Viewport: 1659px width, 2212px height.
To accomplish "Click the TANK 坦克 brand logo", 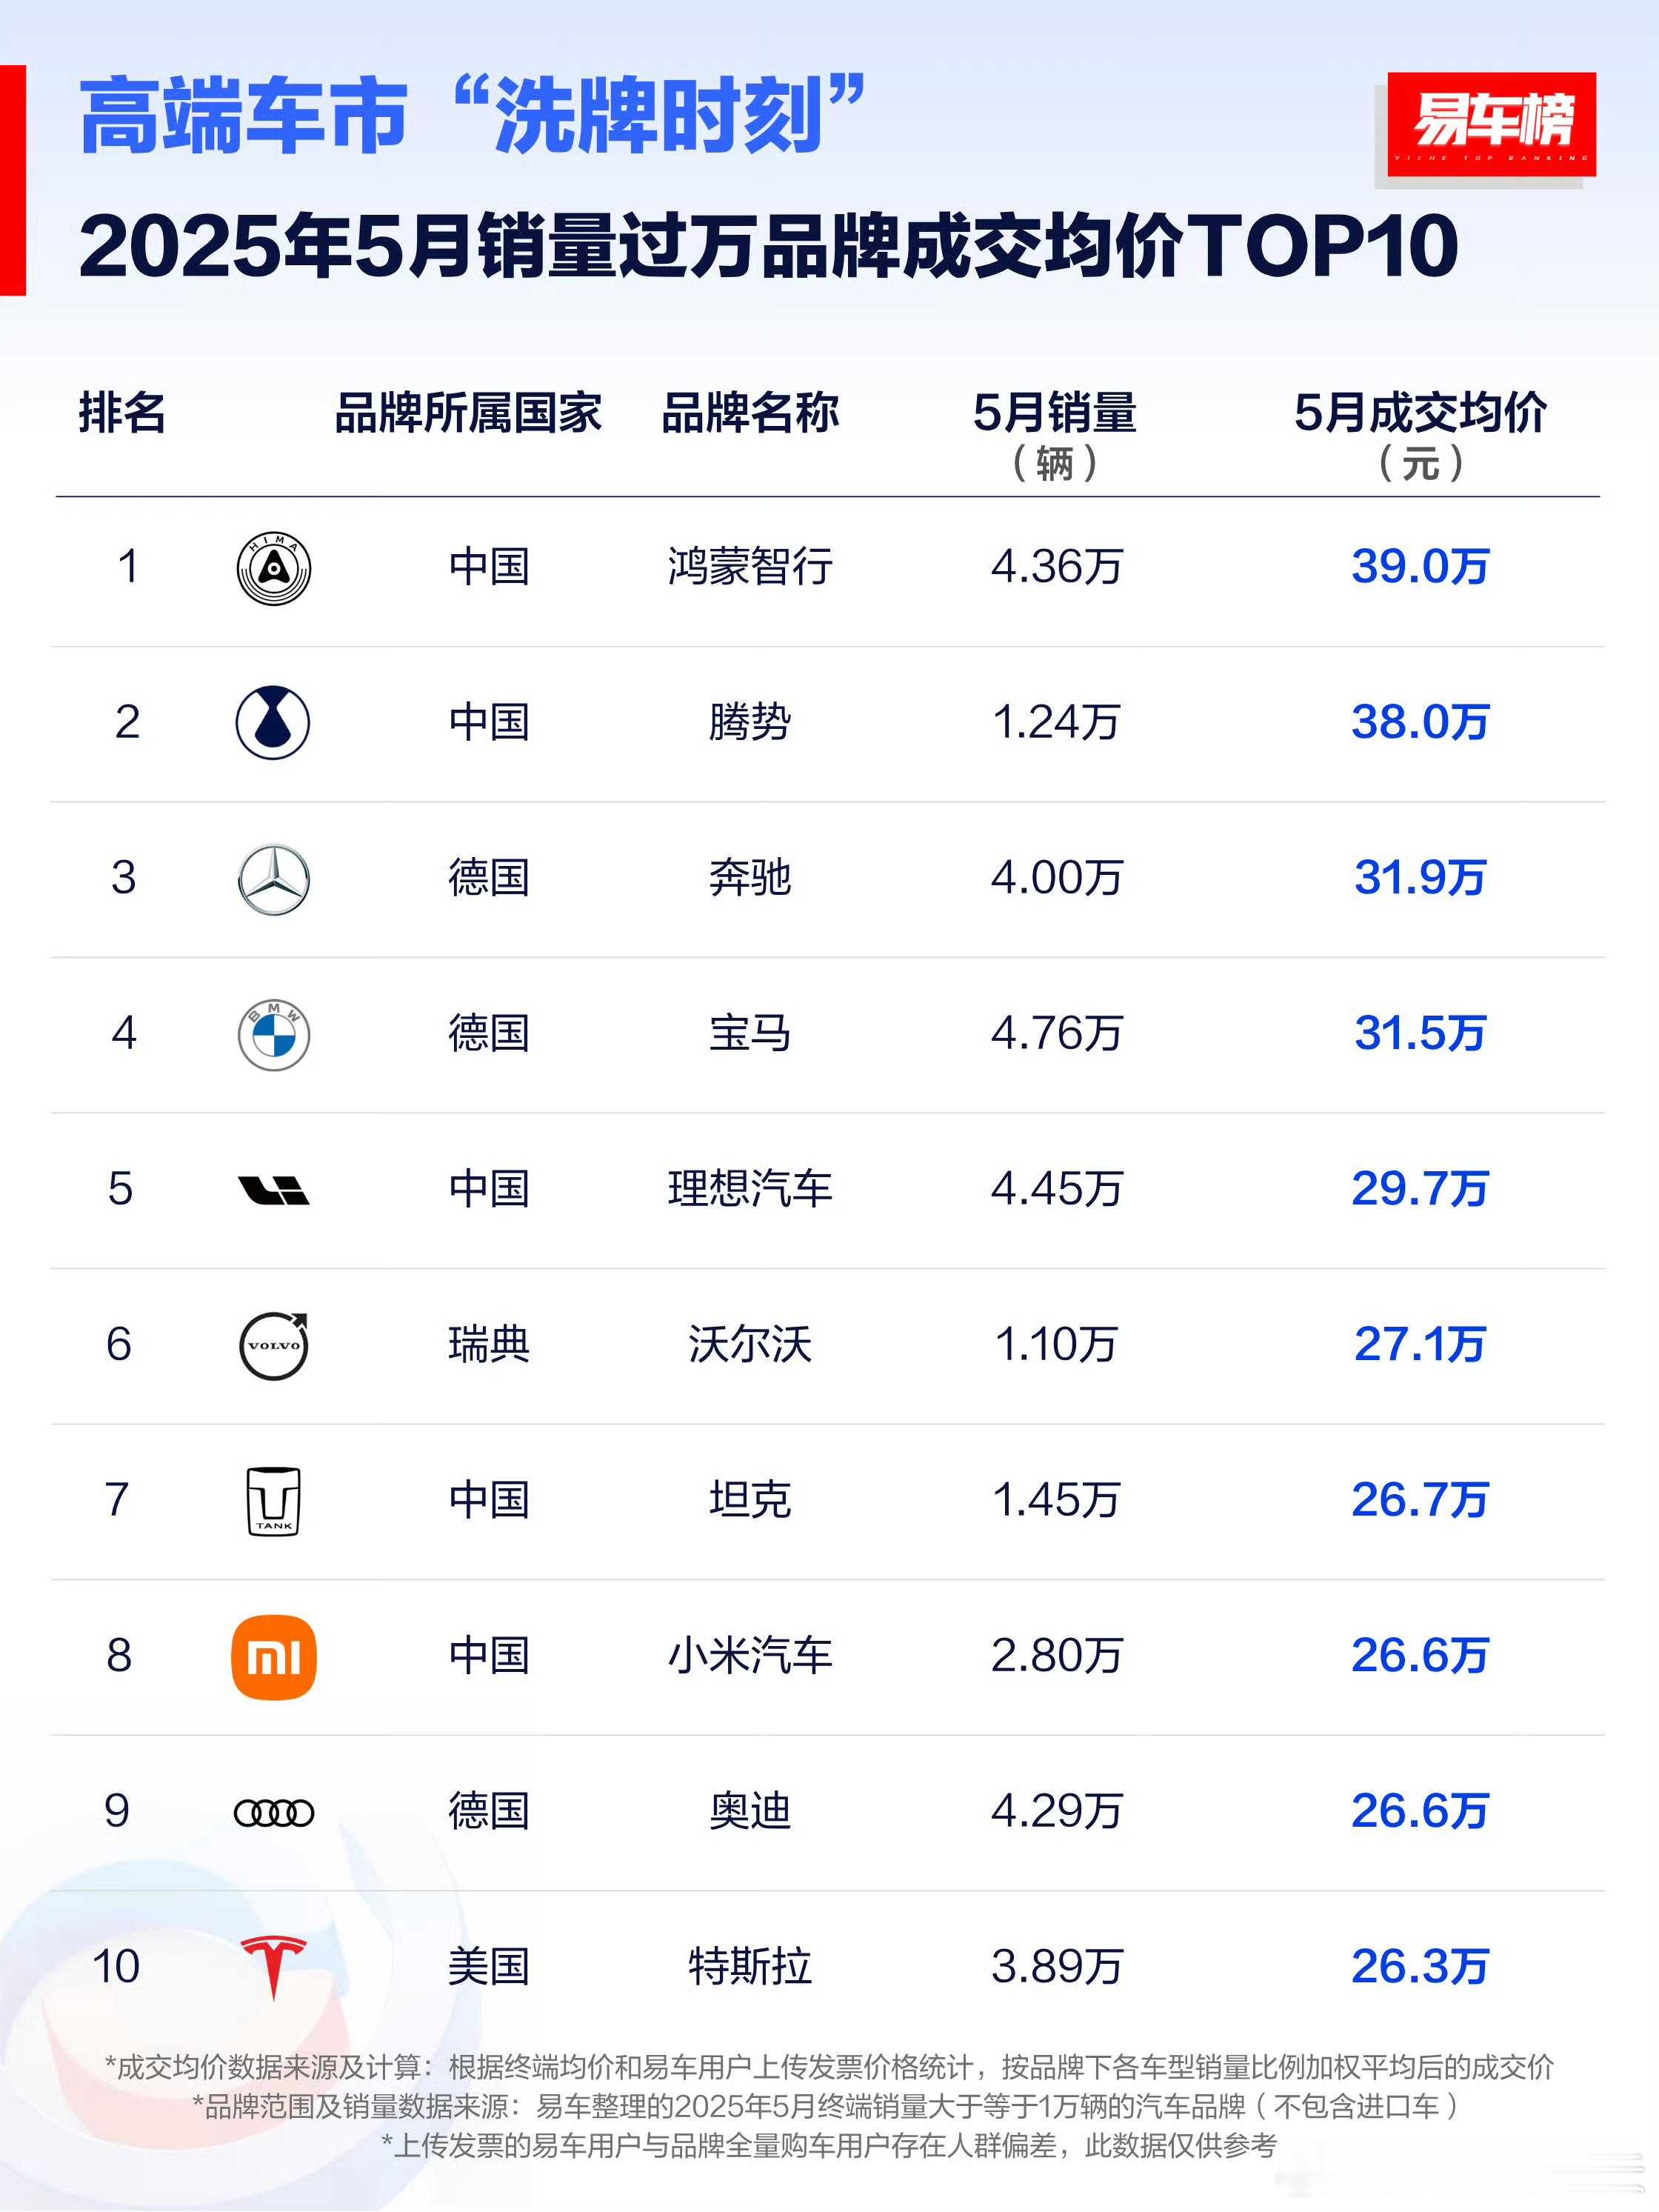I will click(273, 1501).
